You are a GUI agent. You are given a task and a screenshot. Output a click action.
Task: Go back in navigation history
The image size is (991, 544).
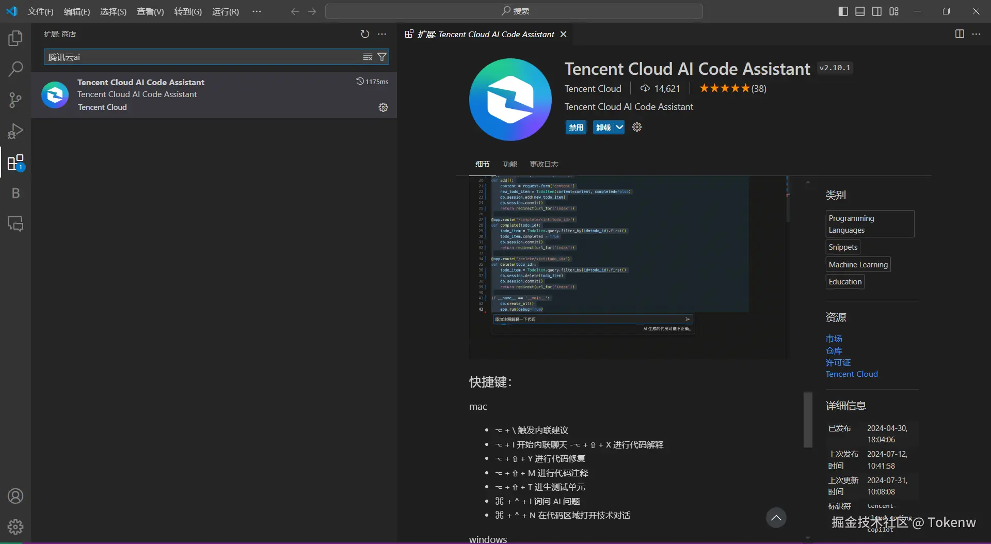coord(295,11)
